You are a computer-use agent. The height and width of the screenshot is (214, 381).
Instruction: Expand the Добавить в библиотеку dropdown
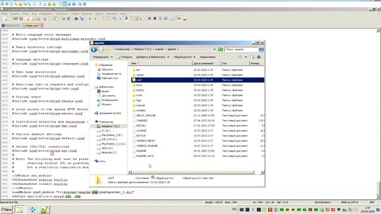pyautogui.click(x=152, y=57)
